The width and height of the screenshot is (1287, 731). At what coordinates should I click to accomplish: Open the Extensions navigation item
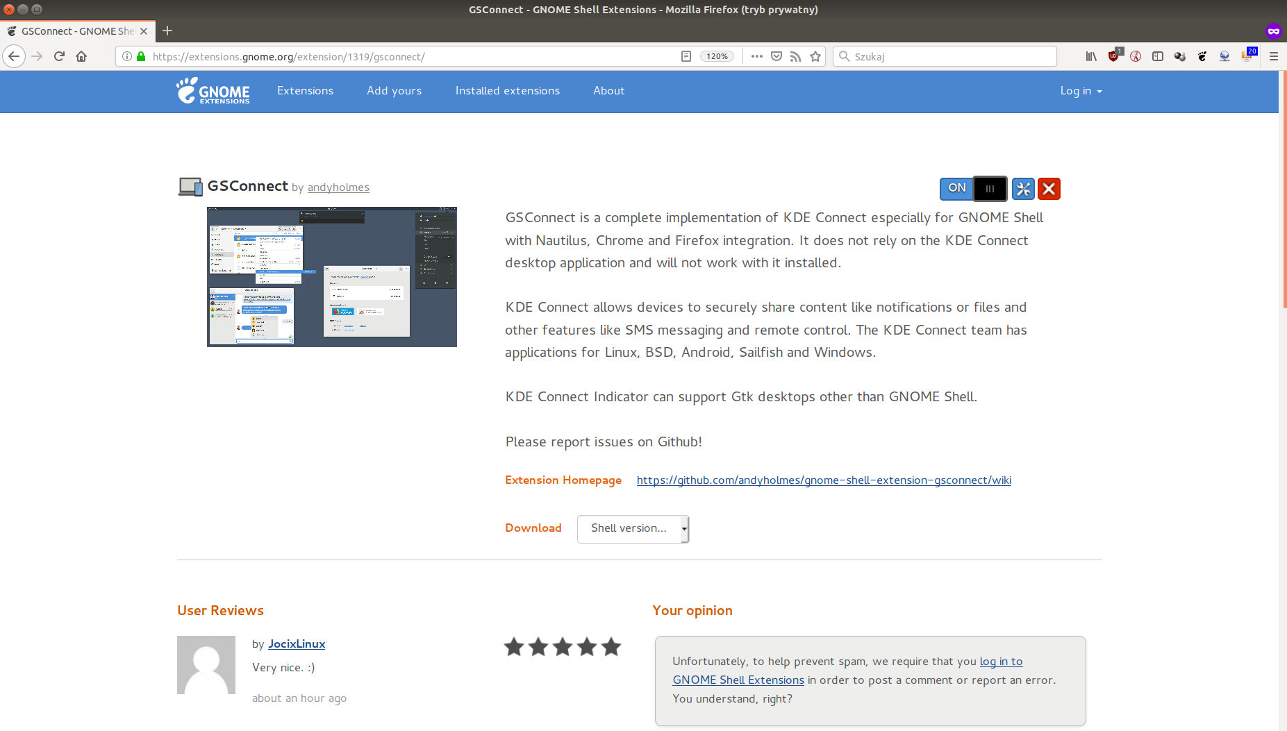click(x=305, y=91)
